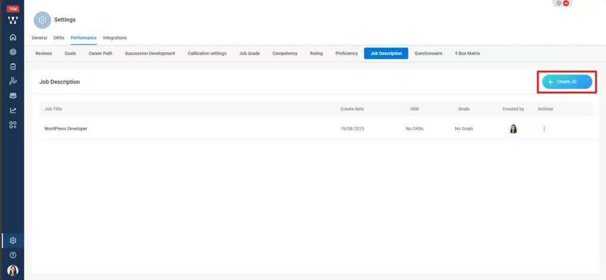Viewport: 606px width, 280px height.
Task: Click the WordPress Developer job title
Action: [x=66, y=129]
